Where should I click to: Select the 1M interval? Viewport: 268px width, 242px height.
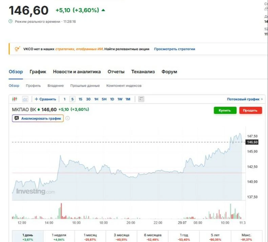click(x=128, y=99)
